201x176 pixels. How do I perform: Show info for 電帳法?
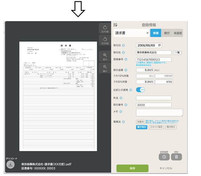pos(123,122)
